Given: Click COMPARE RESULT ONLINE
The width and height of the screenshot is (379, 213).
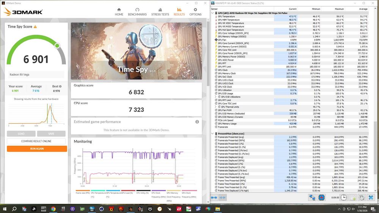Looking at the screenshot, I should tap(36, 141).
